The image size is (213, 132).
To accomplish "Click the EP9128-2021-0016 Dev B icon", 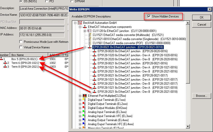I will [x=94, y=72].
